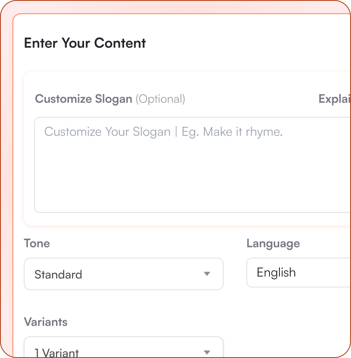Click the Tone label above the dropdown
The height and width of the screenshot is (358, 351).
tap(37, 243)
